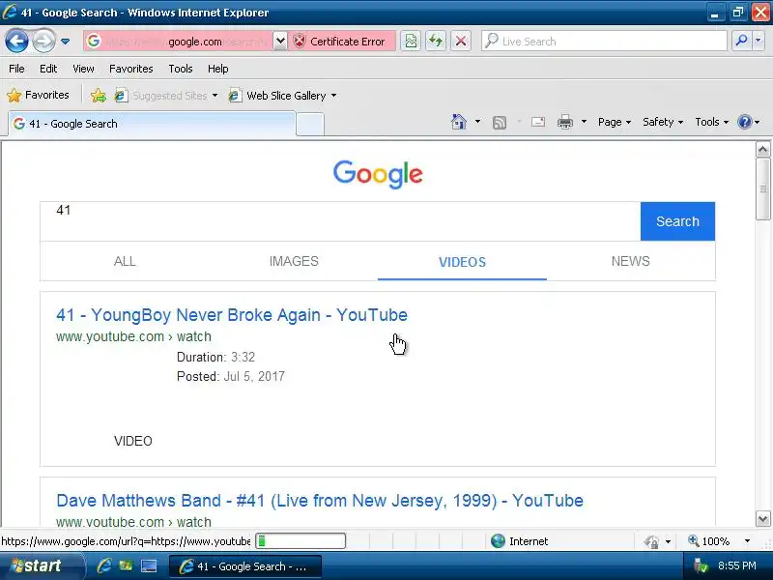This screenshot has height=580, width=773.
Task: Open the Favorites center star button
Action: [38, 95]
